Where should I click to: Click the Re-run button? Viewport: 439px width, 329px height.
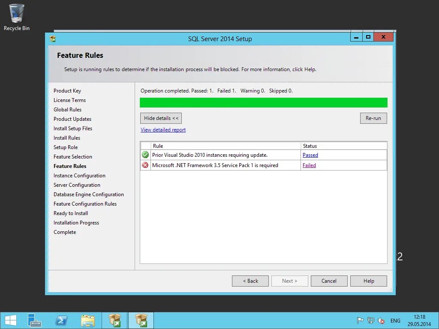(x=373, y=118)
